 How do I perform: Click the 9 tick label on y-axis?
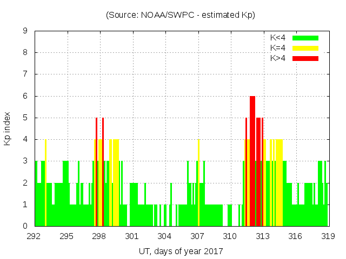[25, 31]
